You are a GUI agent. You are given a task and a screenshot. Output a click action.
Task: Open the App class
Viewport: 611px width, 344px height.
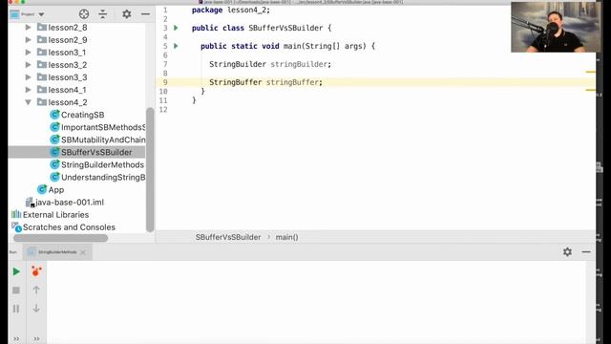[56, 189]
